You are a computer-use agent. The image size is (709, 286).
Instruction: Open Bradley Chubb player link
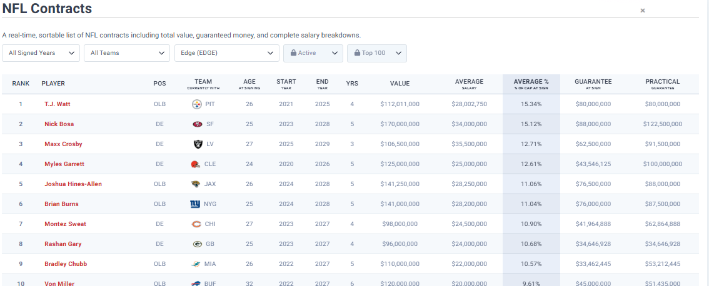66,264
